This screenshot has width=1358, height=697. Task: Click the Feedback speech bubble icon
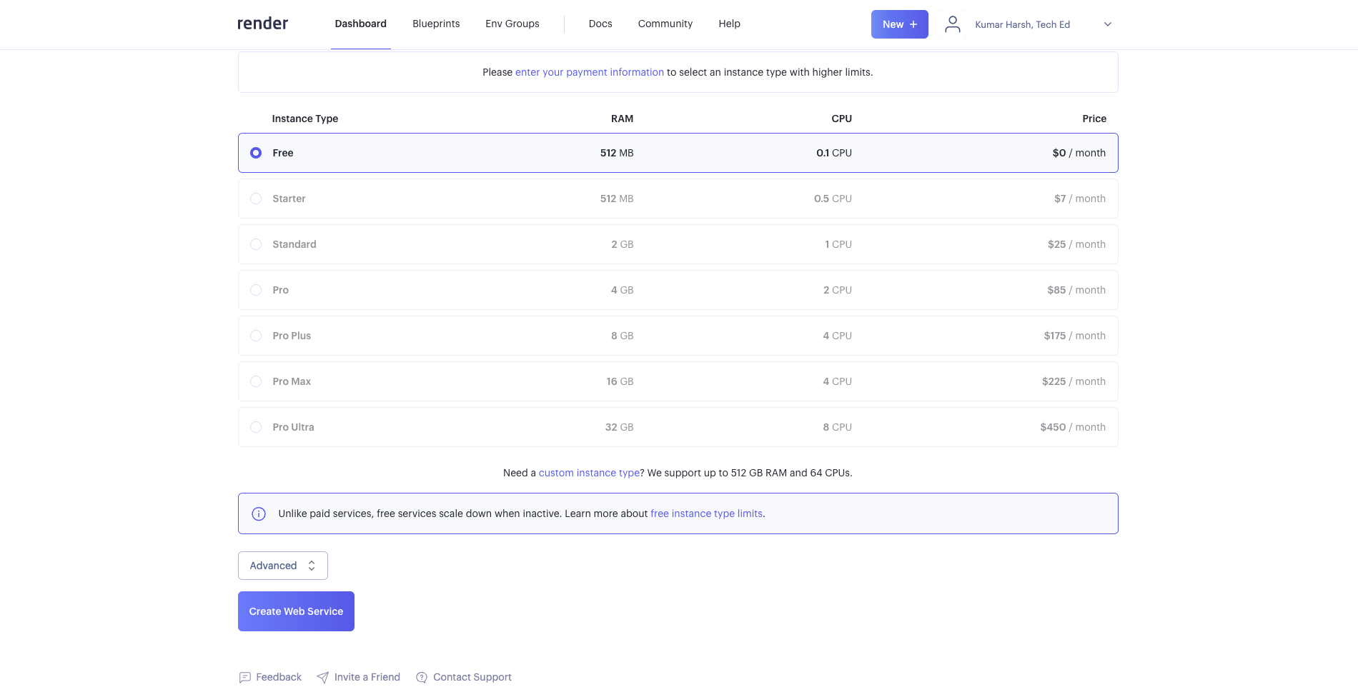click(x=245, y=677)
